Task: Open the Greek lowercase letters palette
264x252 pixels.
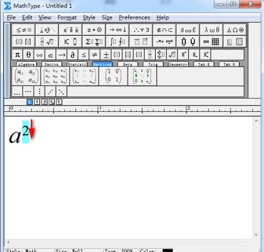Action: pos(212,30)
